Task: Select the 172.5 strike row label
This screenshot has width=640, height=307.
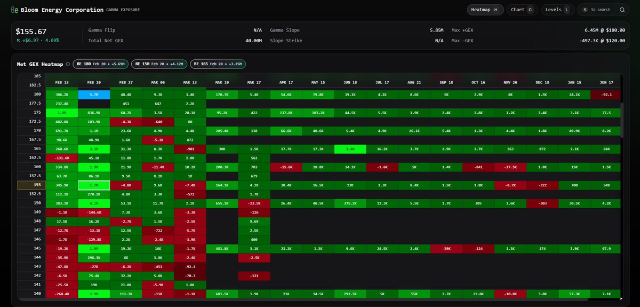Action: coord(31,121)
